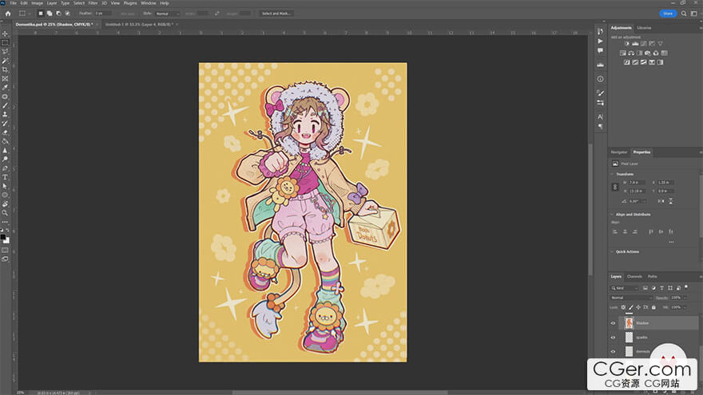The width and height of the screenshot is (703, 395).
Task: Select the Eyedropper tool
Action: 5,88
